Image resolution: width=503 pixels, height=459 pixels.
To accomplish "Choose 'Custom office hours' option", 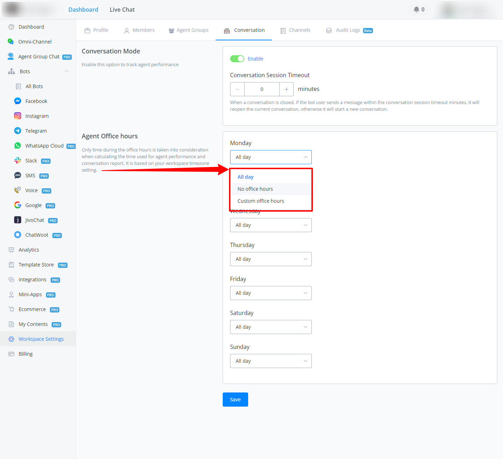I will pos(271,201).
